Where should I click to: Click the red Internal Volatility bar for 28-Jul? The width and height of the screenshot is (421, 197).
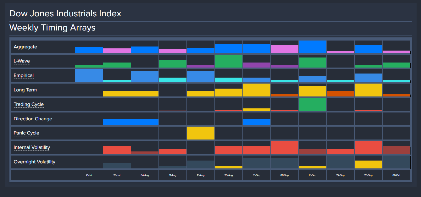[x=117, y=150]
